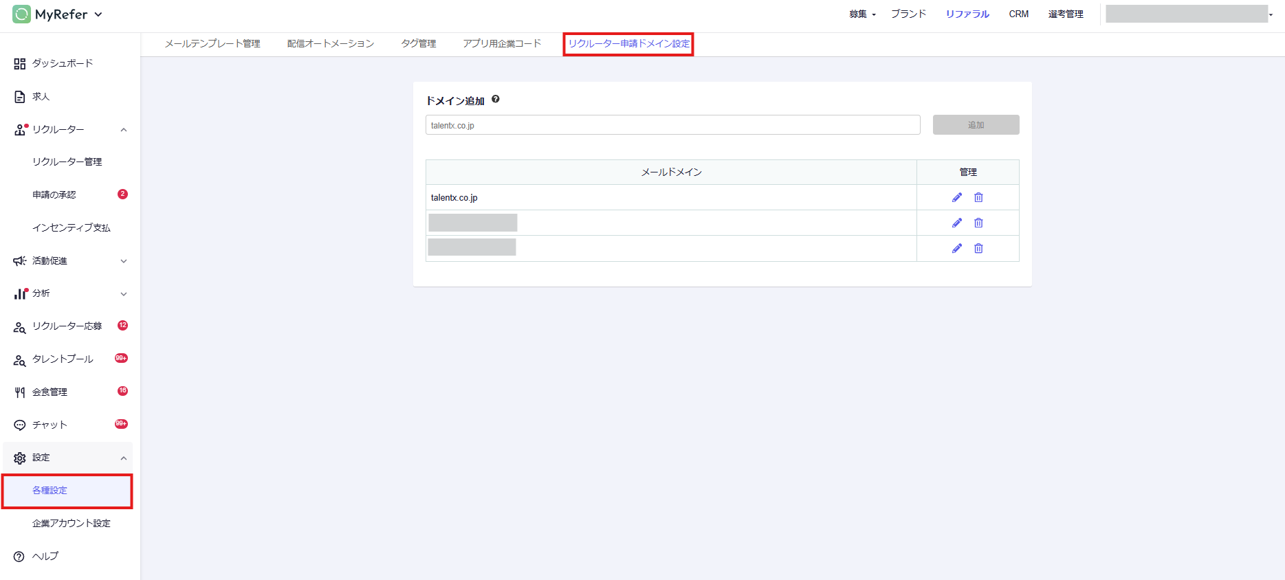The image size is (1285, 580).
Task: Open the MyRefer product switcher dropdown
Action: [x=98, y=14]
